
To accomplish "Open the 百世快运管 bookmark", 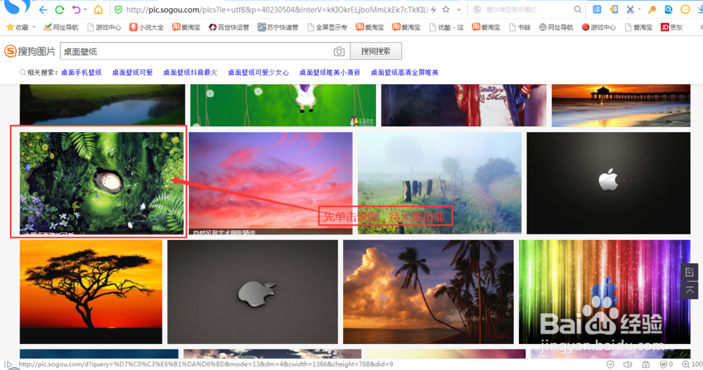I will pyautogui.click(x=228, y=27).
